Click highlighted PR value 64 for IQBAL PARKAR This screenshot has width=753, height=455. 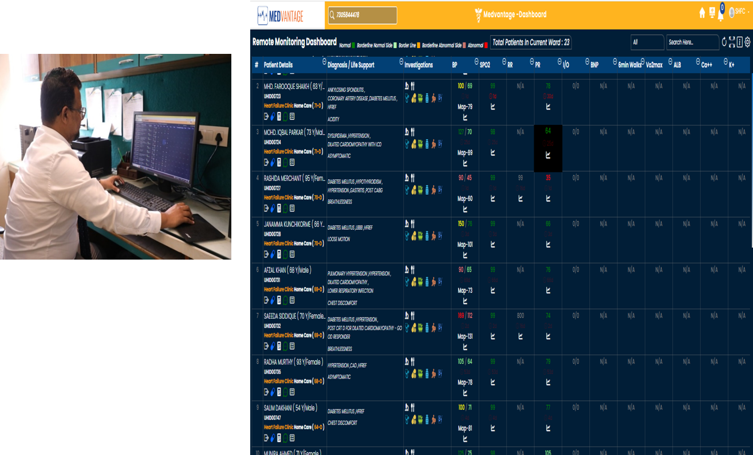point(548,131)
